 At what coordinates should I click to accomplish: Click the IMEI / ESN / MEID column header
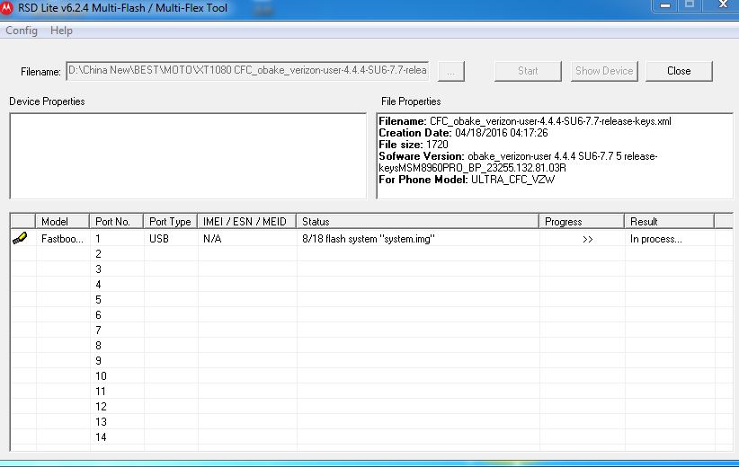pyautogui.click(x=247, y=221)
